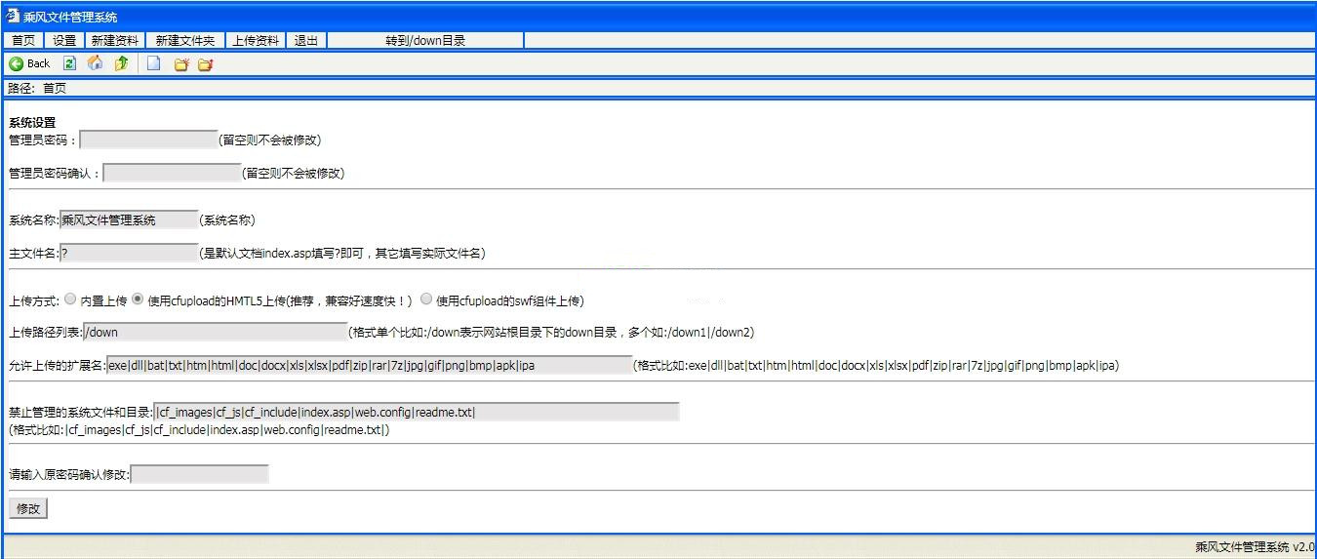Screen dimensions: 1317x559
Task: Click the Home house icon in the toolbar
Action: pos(95,63)
